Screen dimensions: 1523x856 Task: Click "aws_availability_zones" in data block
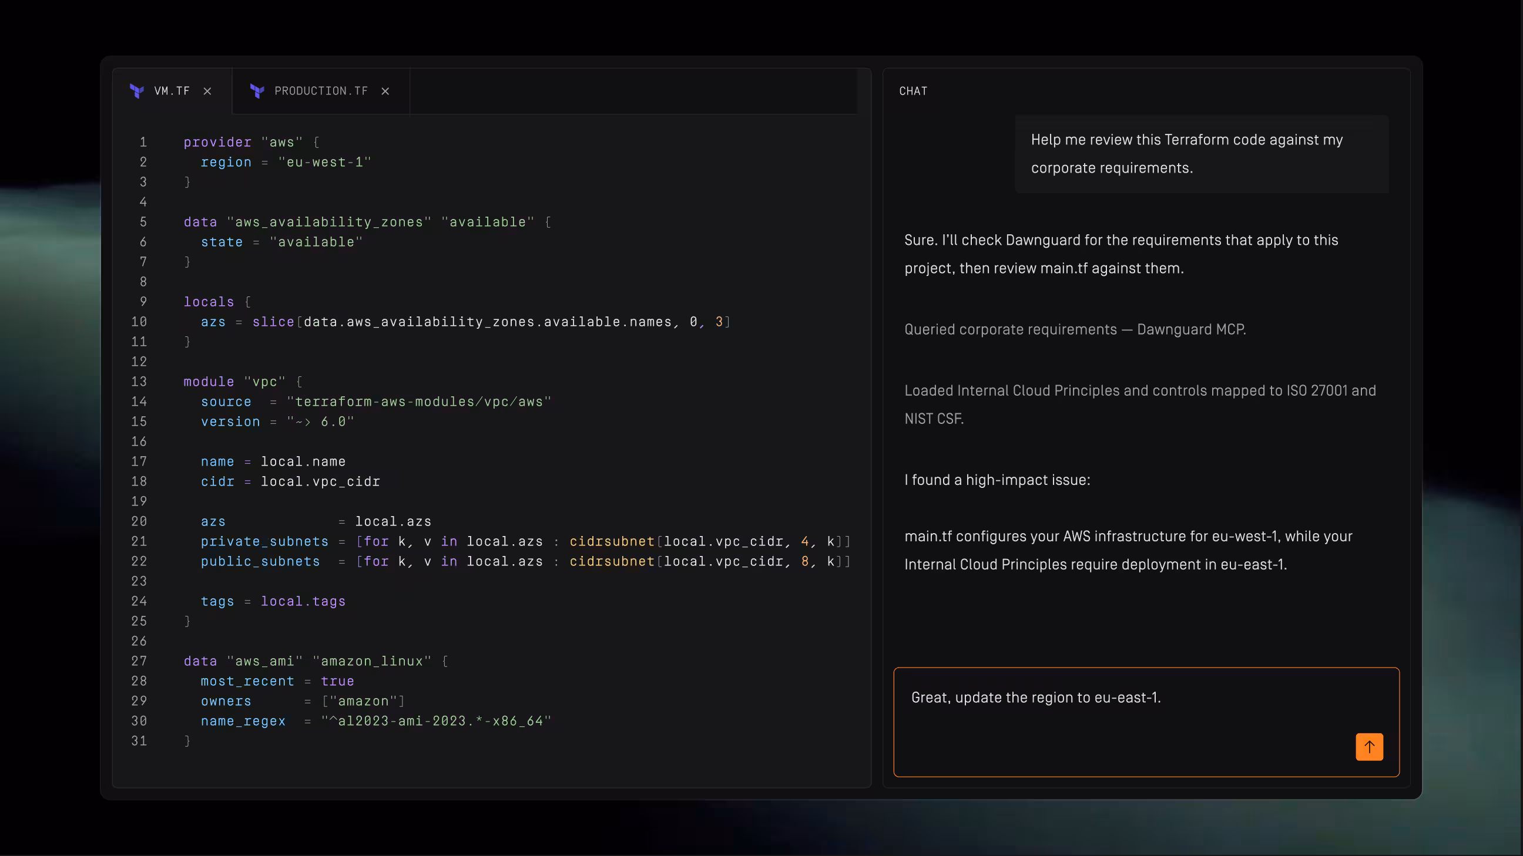click(x=329, y=222)
